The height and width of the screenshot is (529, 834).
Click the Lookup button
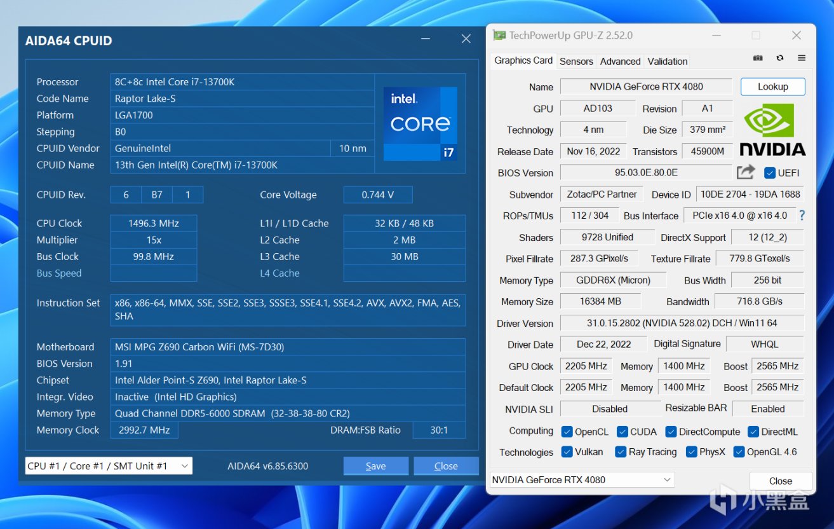click(x=772, y=86)
